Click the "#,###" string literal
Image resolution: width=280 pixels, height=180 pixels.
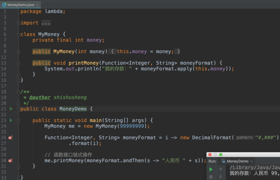pos(266,138)
